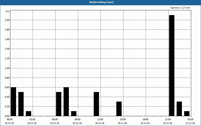Viewport: 201px width, 126px height.
Task: Click the 18:00 time label
Action: click(145, 119)
